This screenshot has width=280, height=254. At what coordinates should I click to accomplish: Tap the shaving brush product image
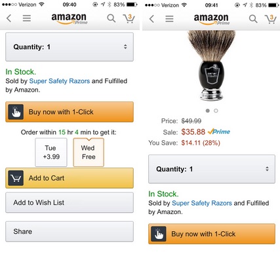tap(211, 65)
